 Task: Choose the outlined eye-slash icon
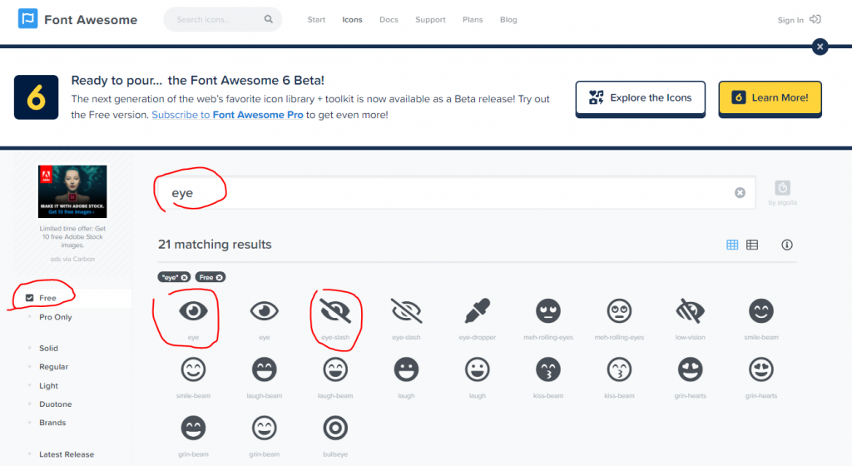[406, 311]
